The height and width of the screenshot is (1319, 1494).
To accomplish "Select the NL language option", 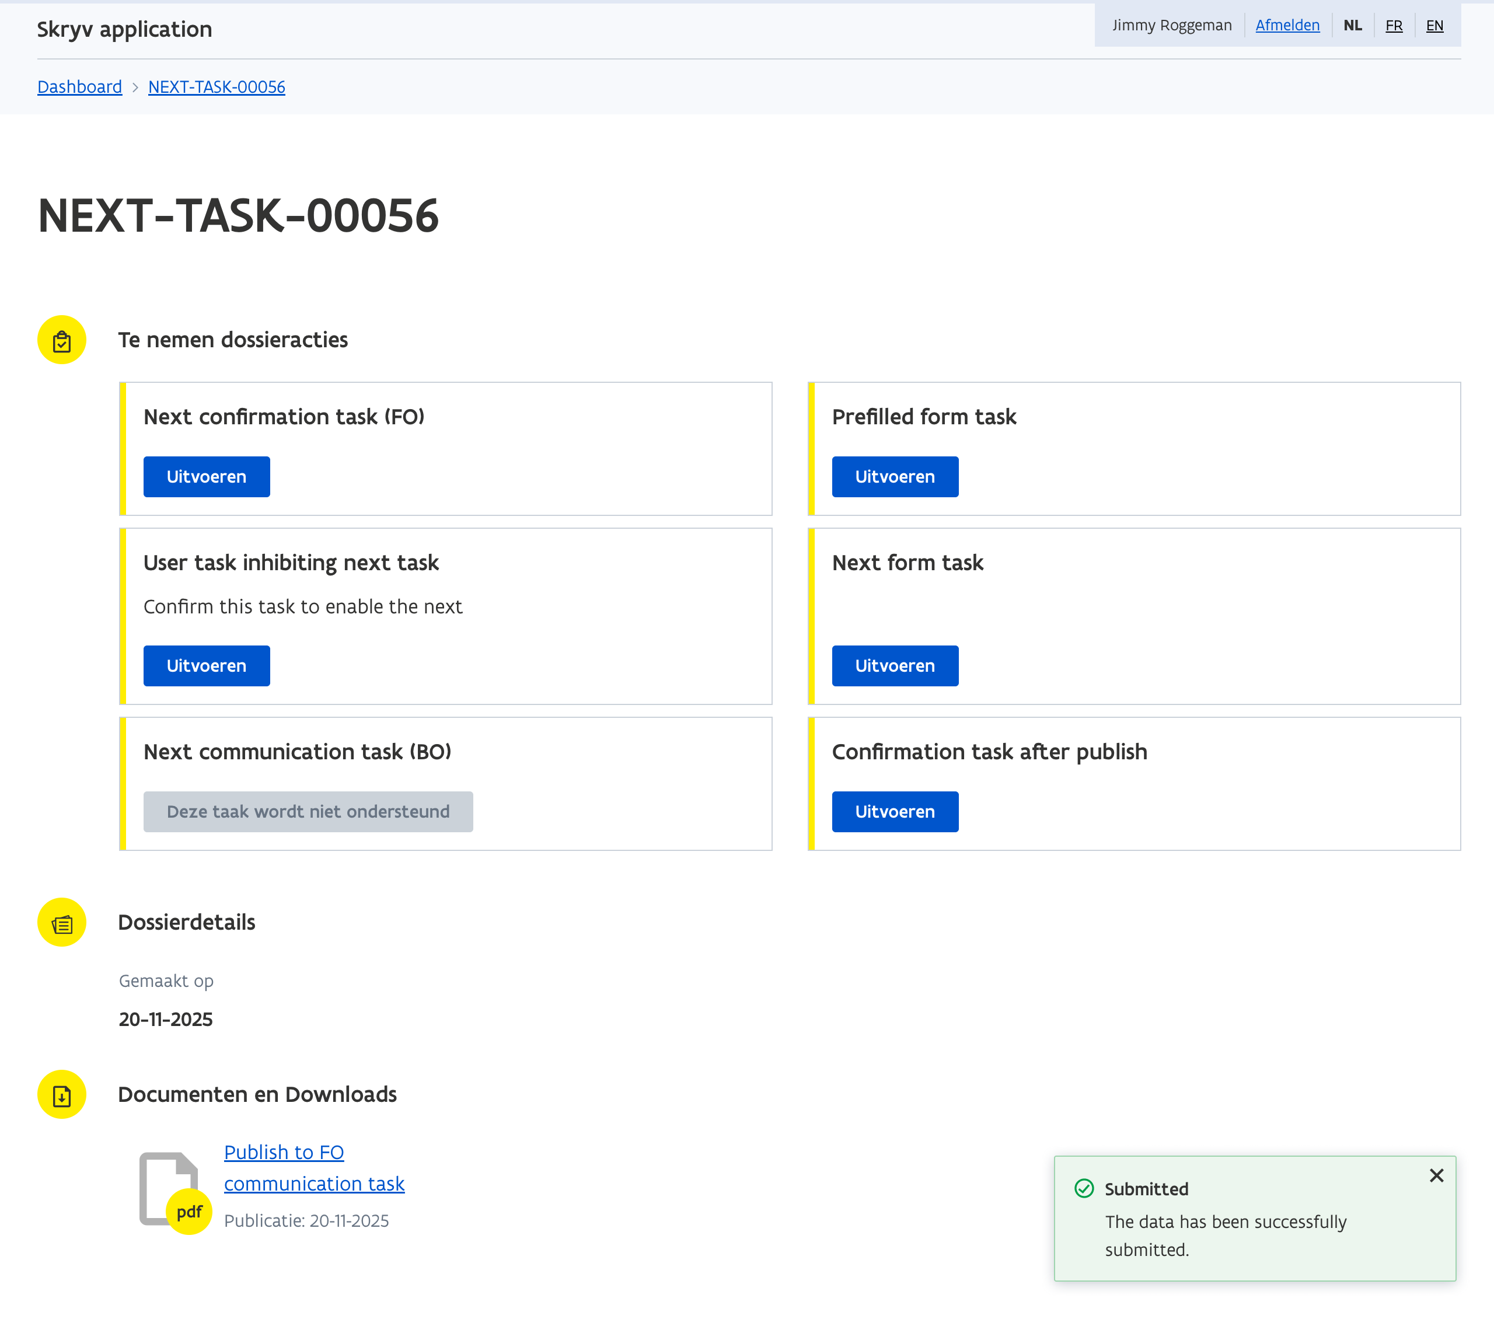I will coord(1352,26).
